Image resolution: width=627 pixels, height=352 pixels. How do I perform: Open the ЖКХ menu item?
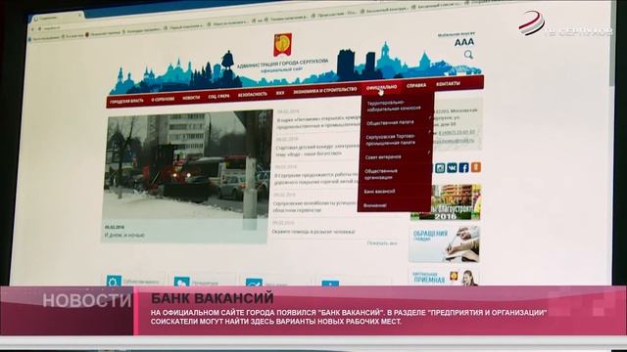tap(280, 93)
